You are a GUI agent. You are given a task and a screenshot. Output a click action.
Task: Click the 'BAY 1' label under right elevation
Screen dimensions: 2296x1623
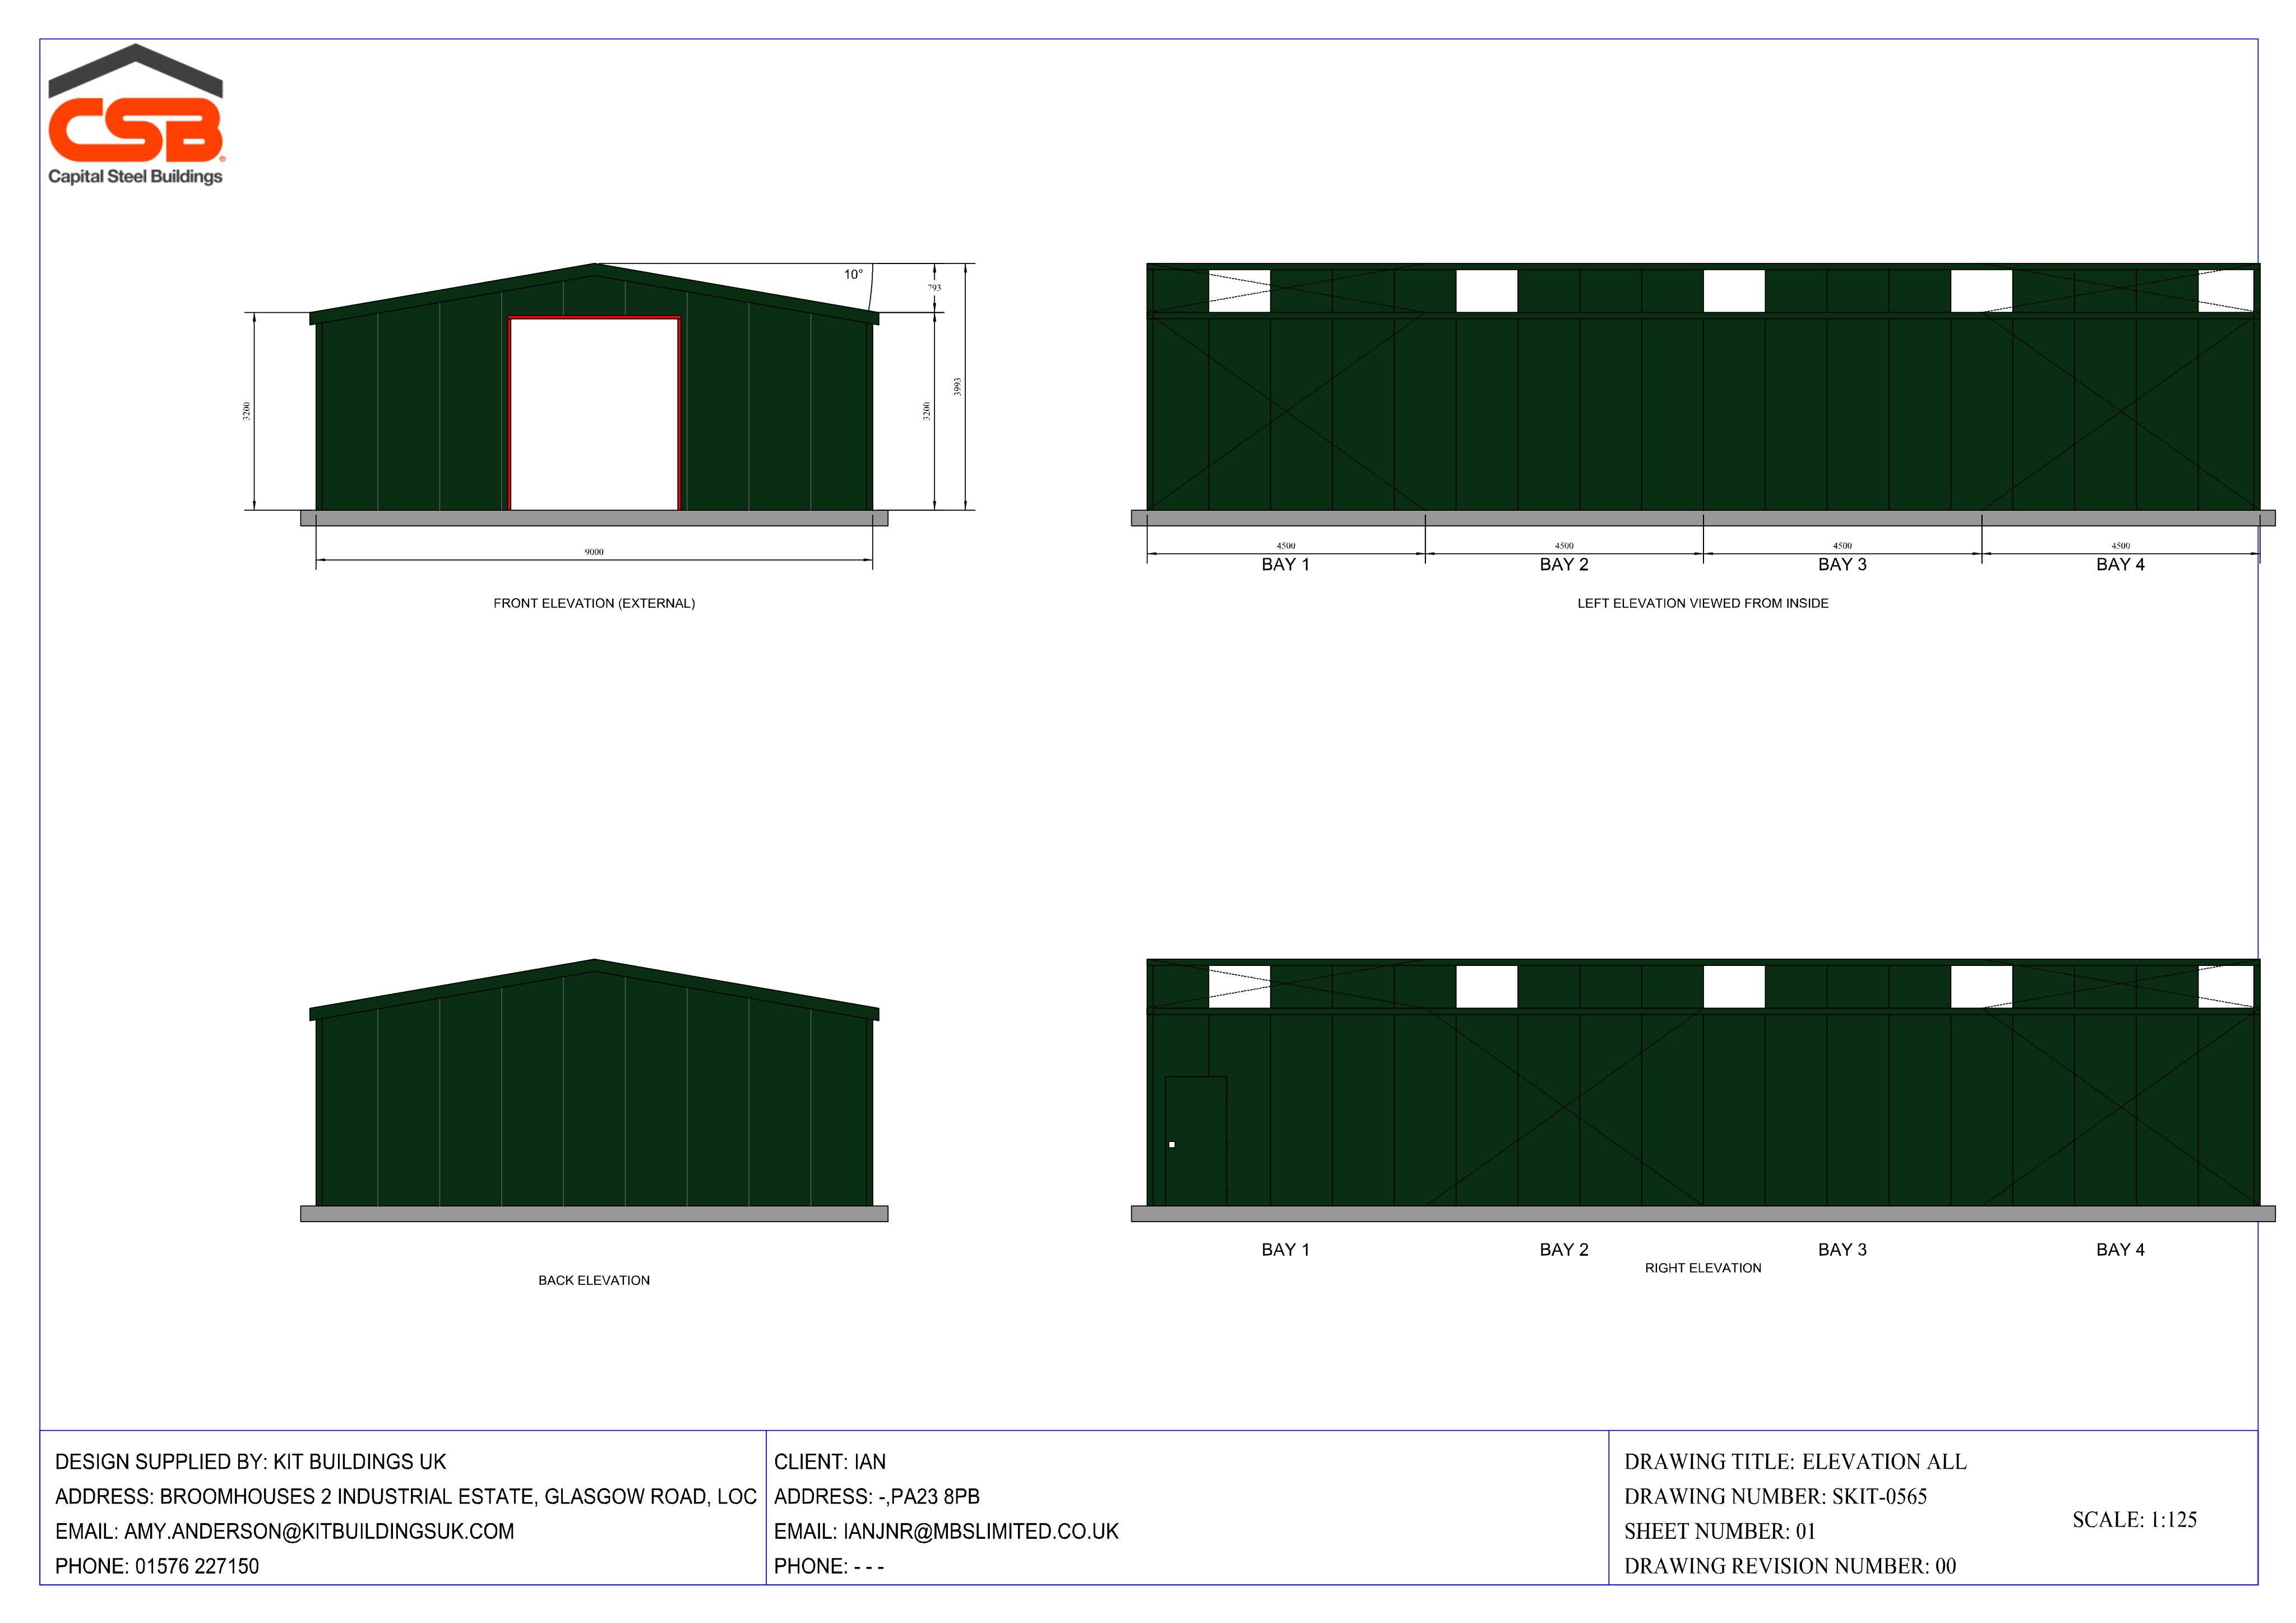[1285, 1250]
